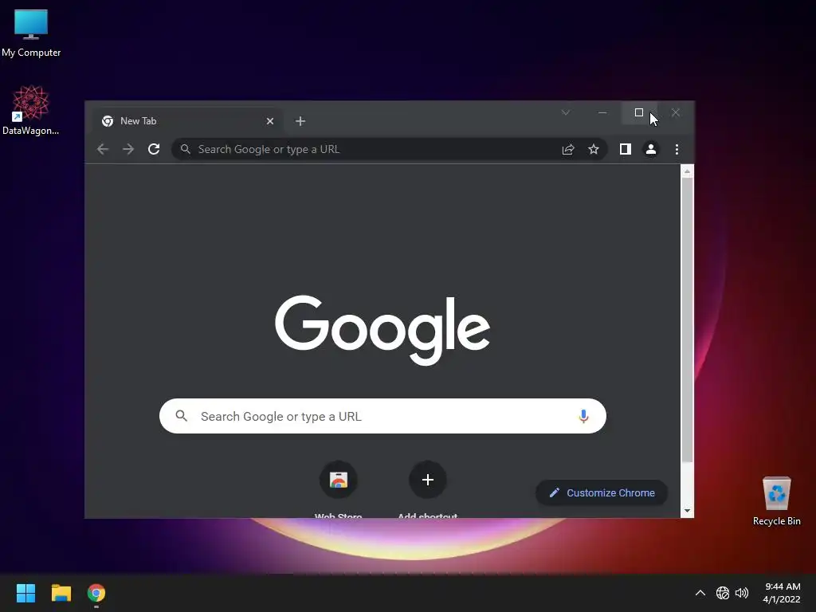Select the DataWagon desktop shortcut
The image size is (816, 612).
[31, 110]
